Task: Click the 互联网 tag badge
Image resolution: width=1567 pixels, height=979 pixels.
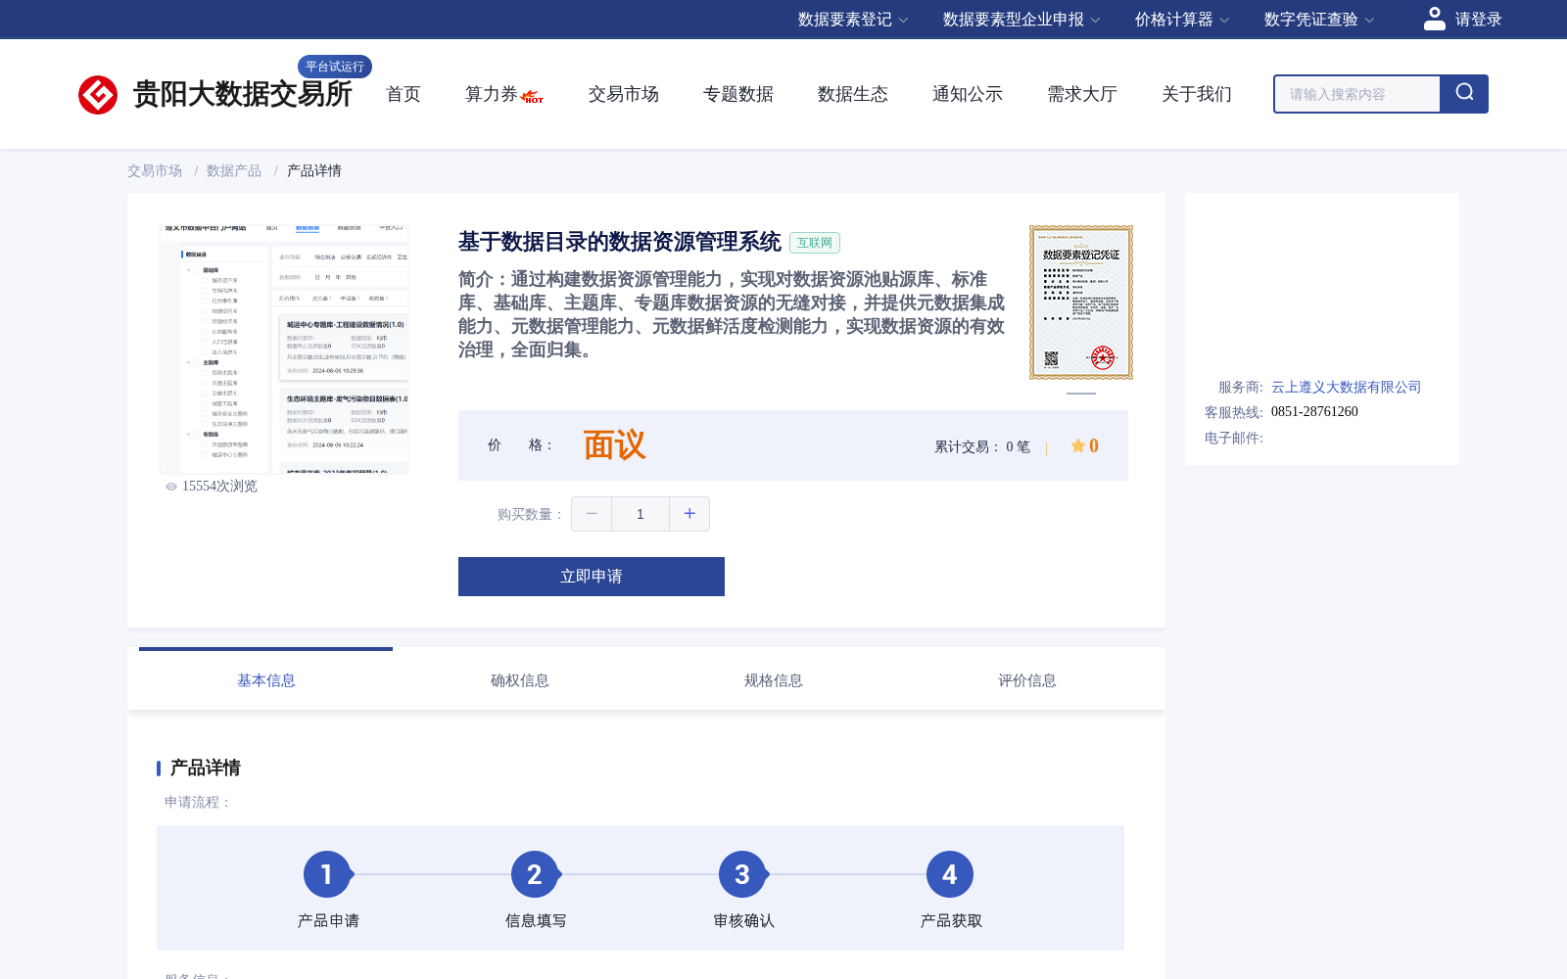Action: [x=815, y=243]
